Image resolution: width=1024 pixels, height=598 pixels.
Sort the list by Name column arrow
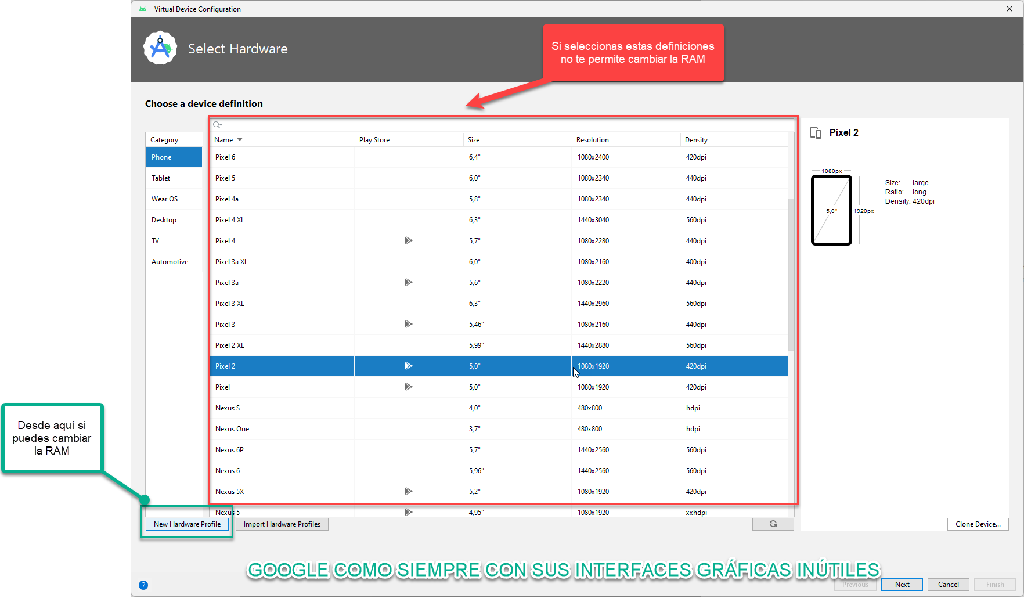[x=240, y=140]
